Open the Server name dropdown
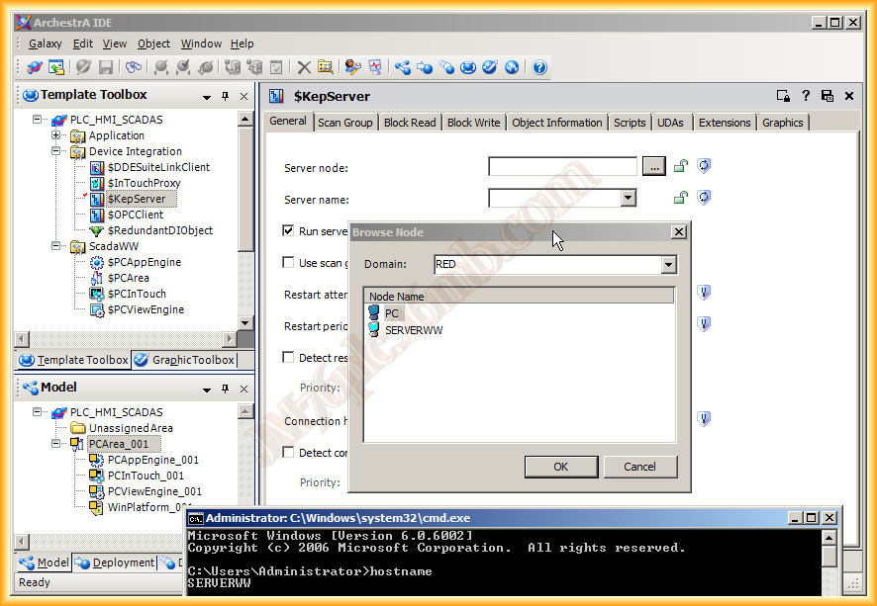Viewport: 877px width, 606px height. tap(628, 199)
